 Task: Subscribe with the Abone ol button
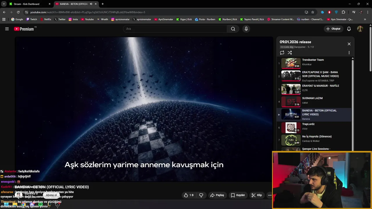point(51,195)
